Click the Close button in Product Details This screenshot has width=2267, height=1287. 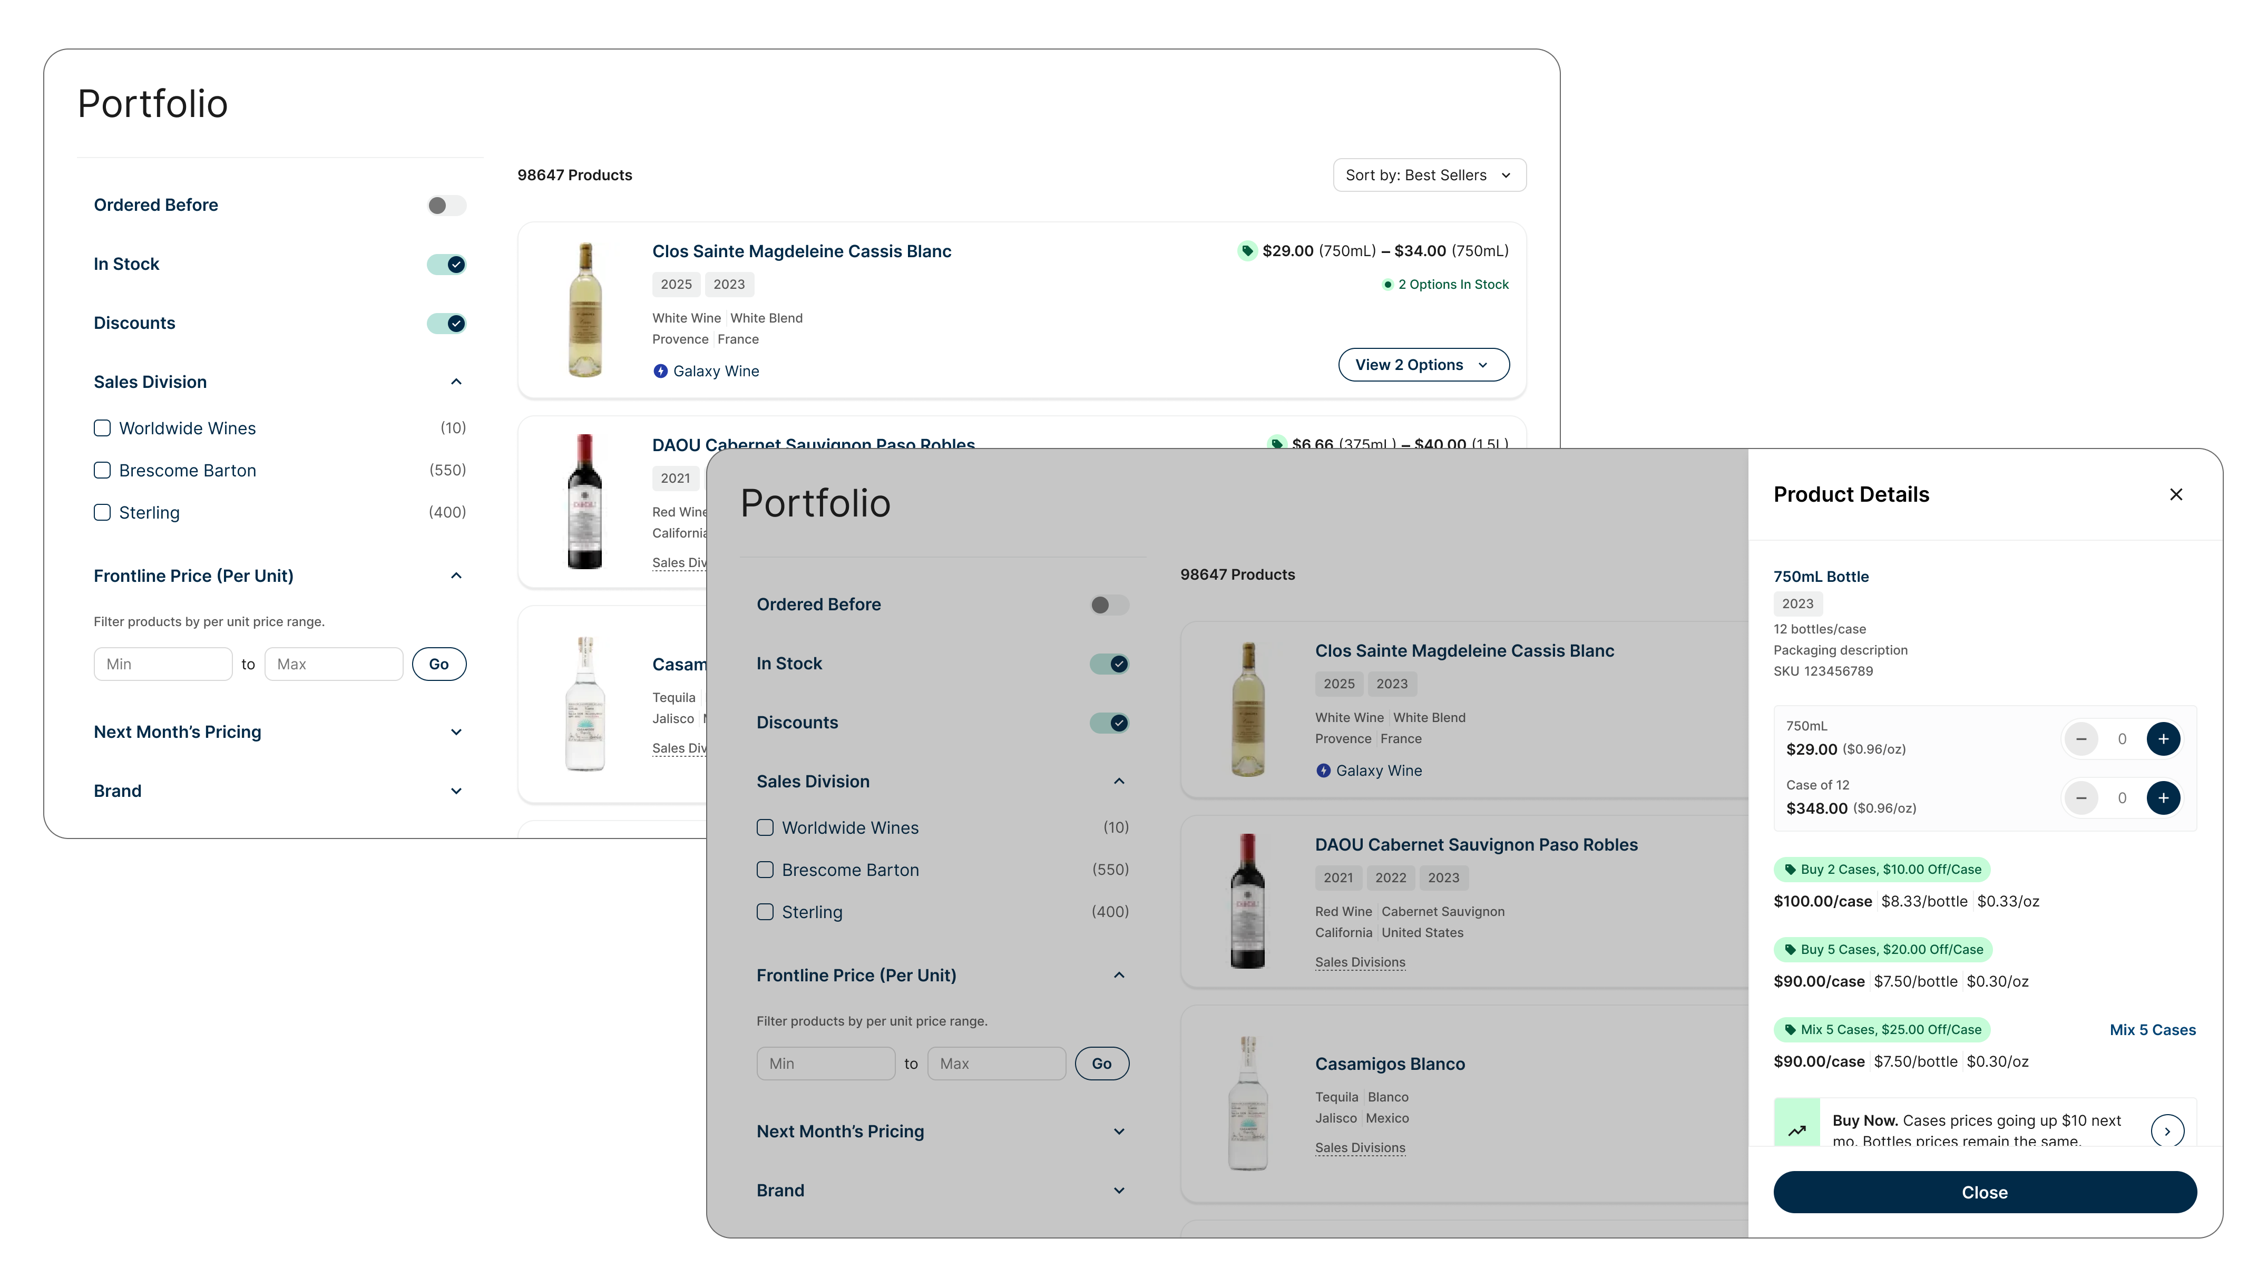click(x=1984, y=1193)
